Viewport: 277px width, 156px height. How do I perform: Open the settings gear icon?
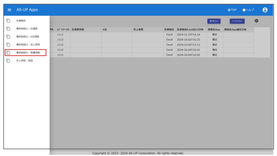point(257,21)
